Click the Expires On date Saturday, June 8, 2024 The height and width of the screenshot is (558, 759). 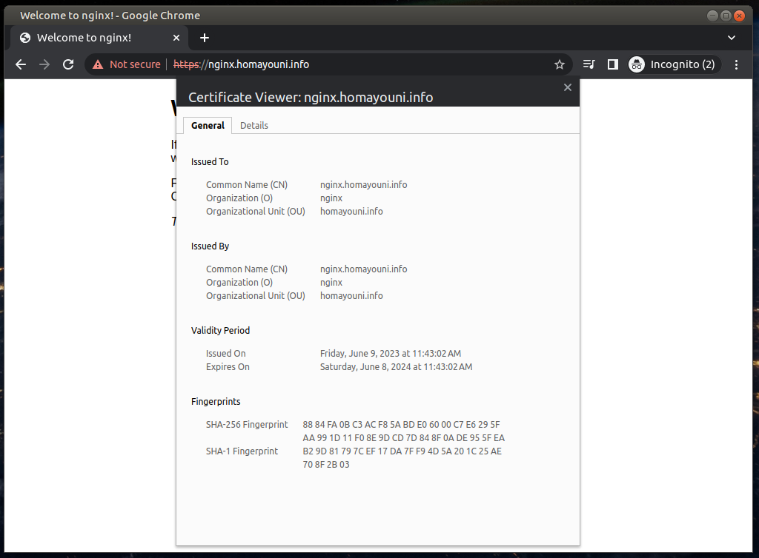[396, 366]
